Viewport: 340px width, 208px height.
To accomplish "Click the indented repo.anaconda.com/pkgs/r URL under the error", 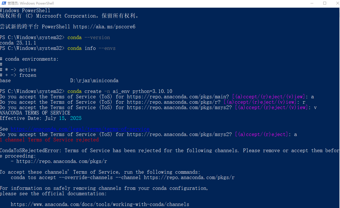I will tap(61, 161).
